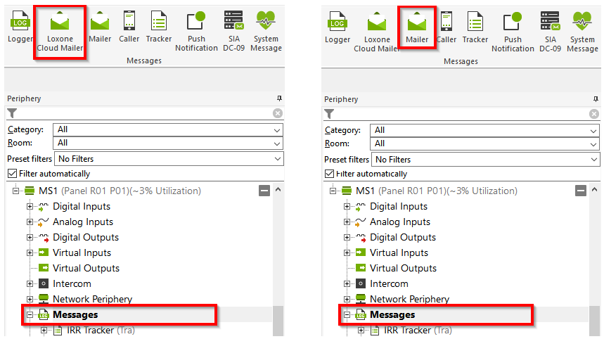This screenshot has height=339, width=604.
Task: Select Virtual Outputs in right tree
Action: pos(403,268)
